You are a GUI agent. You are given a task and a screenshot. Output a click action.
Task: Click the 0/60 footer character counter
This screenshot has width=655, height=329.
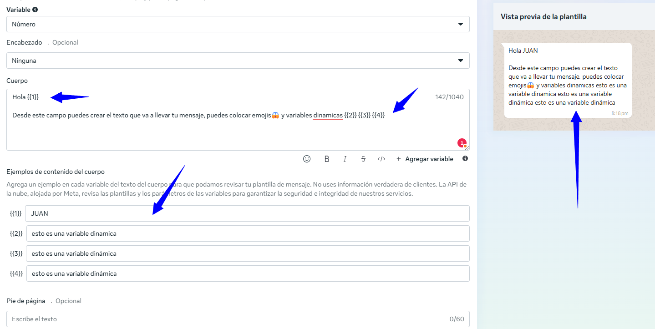pyautogui.click(x=457, y=319)
